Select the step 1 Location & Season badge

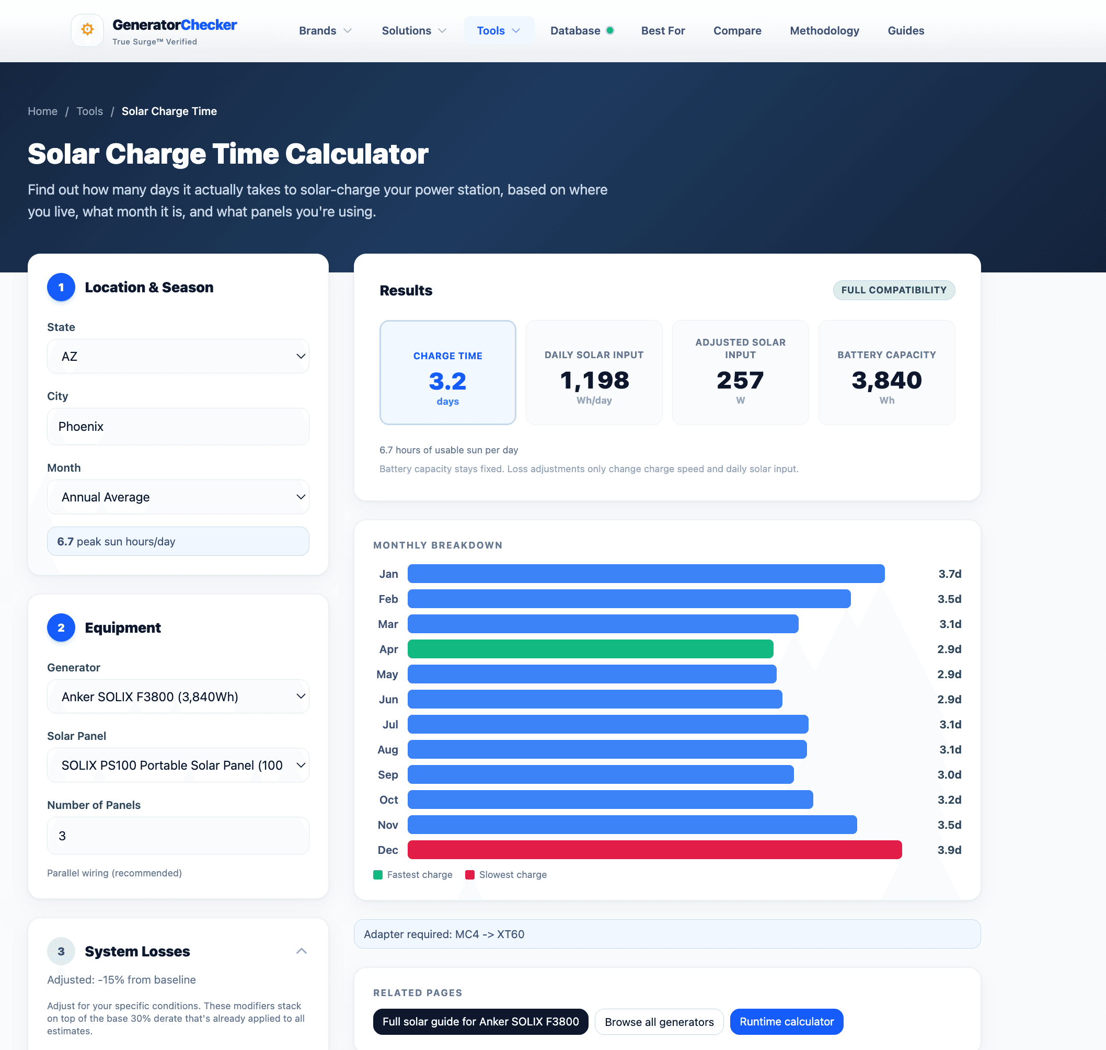point(62,287)
